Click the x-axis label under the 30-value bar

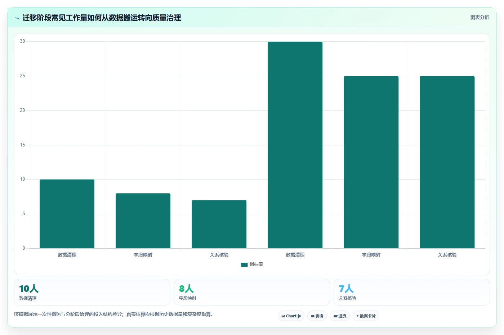click(x=295, y=255)
